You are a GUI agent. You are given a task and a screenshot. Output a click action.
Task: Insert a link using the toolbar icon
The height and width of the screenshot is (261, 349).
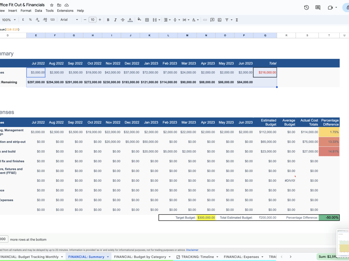coord(205,19)
